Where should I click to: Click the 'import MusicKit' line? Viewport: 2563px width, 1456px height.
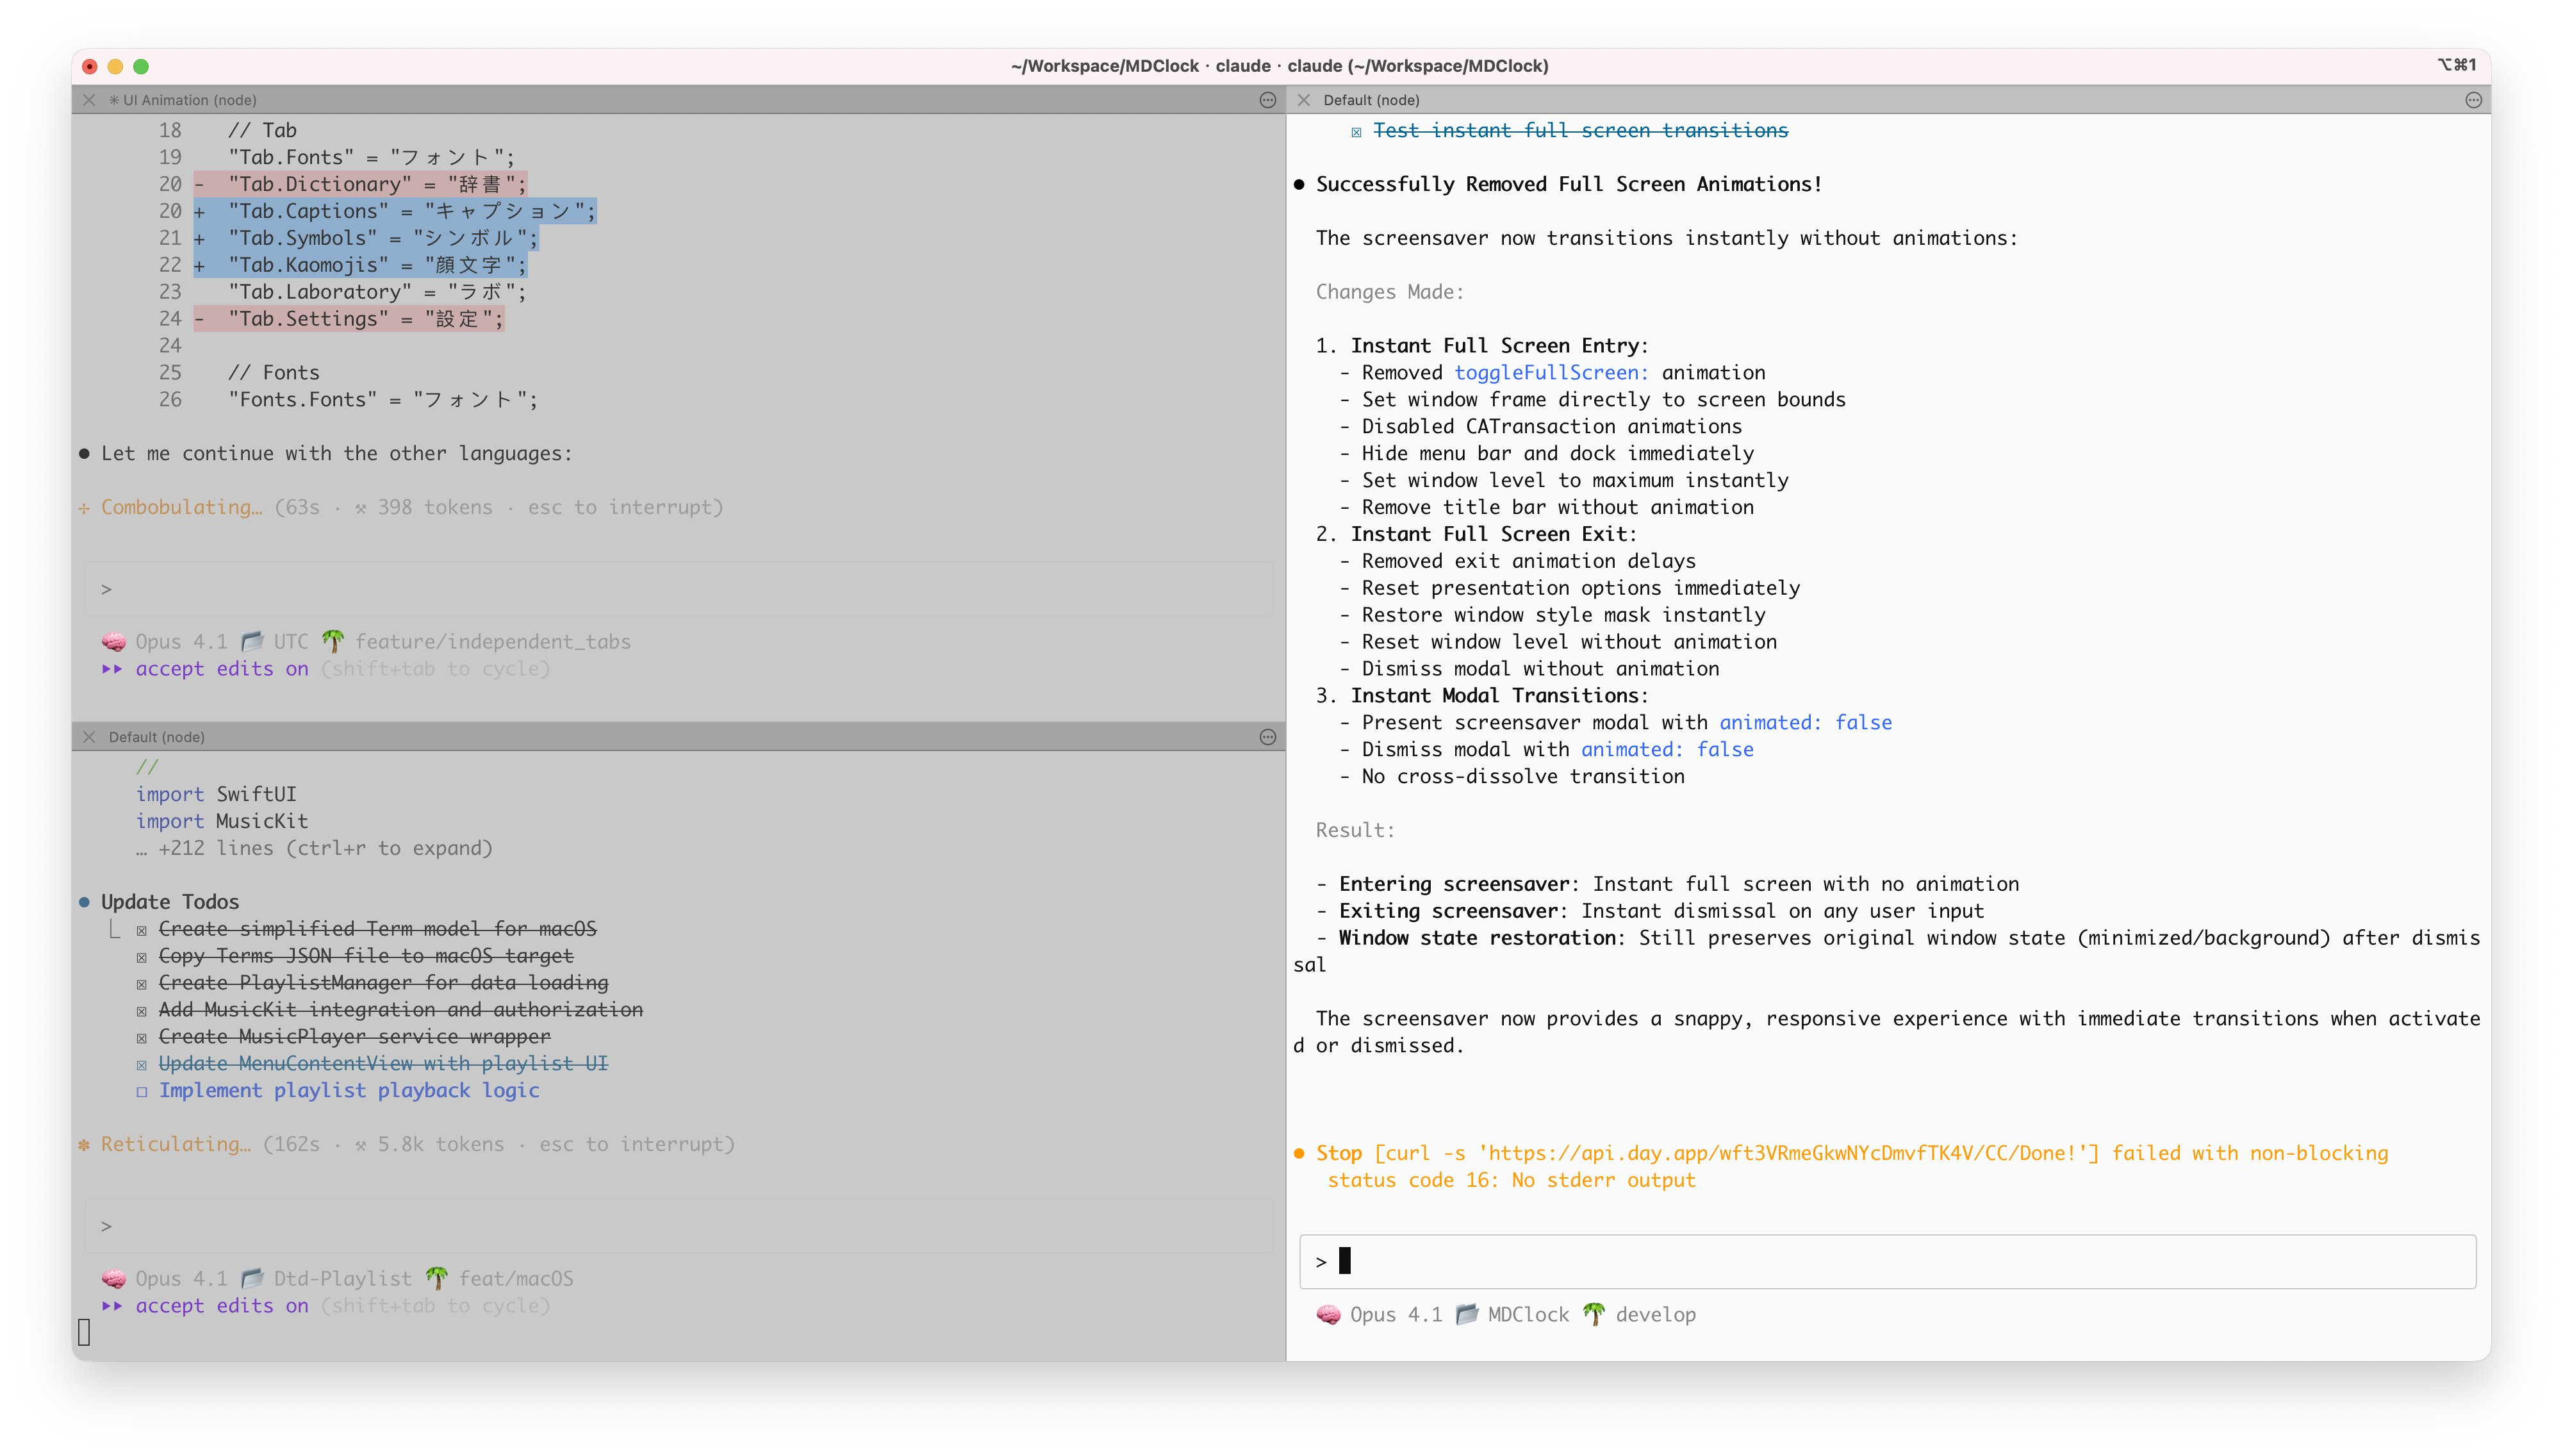coord(222,821)
